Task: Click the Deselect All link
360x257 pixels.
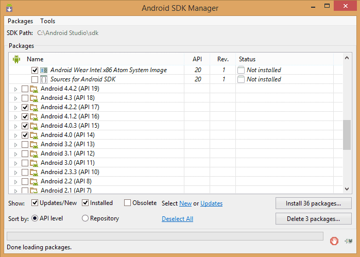Action: (x=178, y=219)
